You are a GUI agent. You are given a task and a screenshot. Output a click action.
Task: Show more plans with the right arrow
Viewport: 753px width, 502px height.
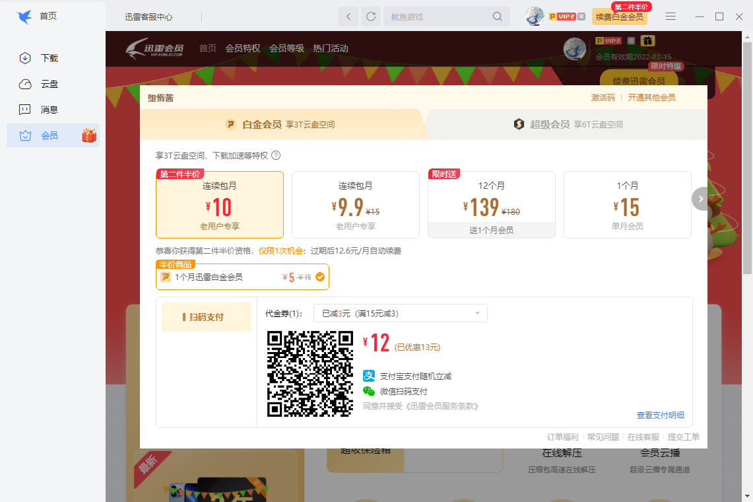pos(701,199)
